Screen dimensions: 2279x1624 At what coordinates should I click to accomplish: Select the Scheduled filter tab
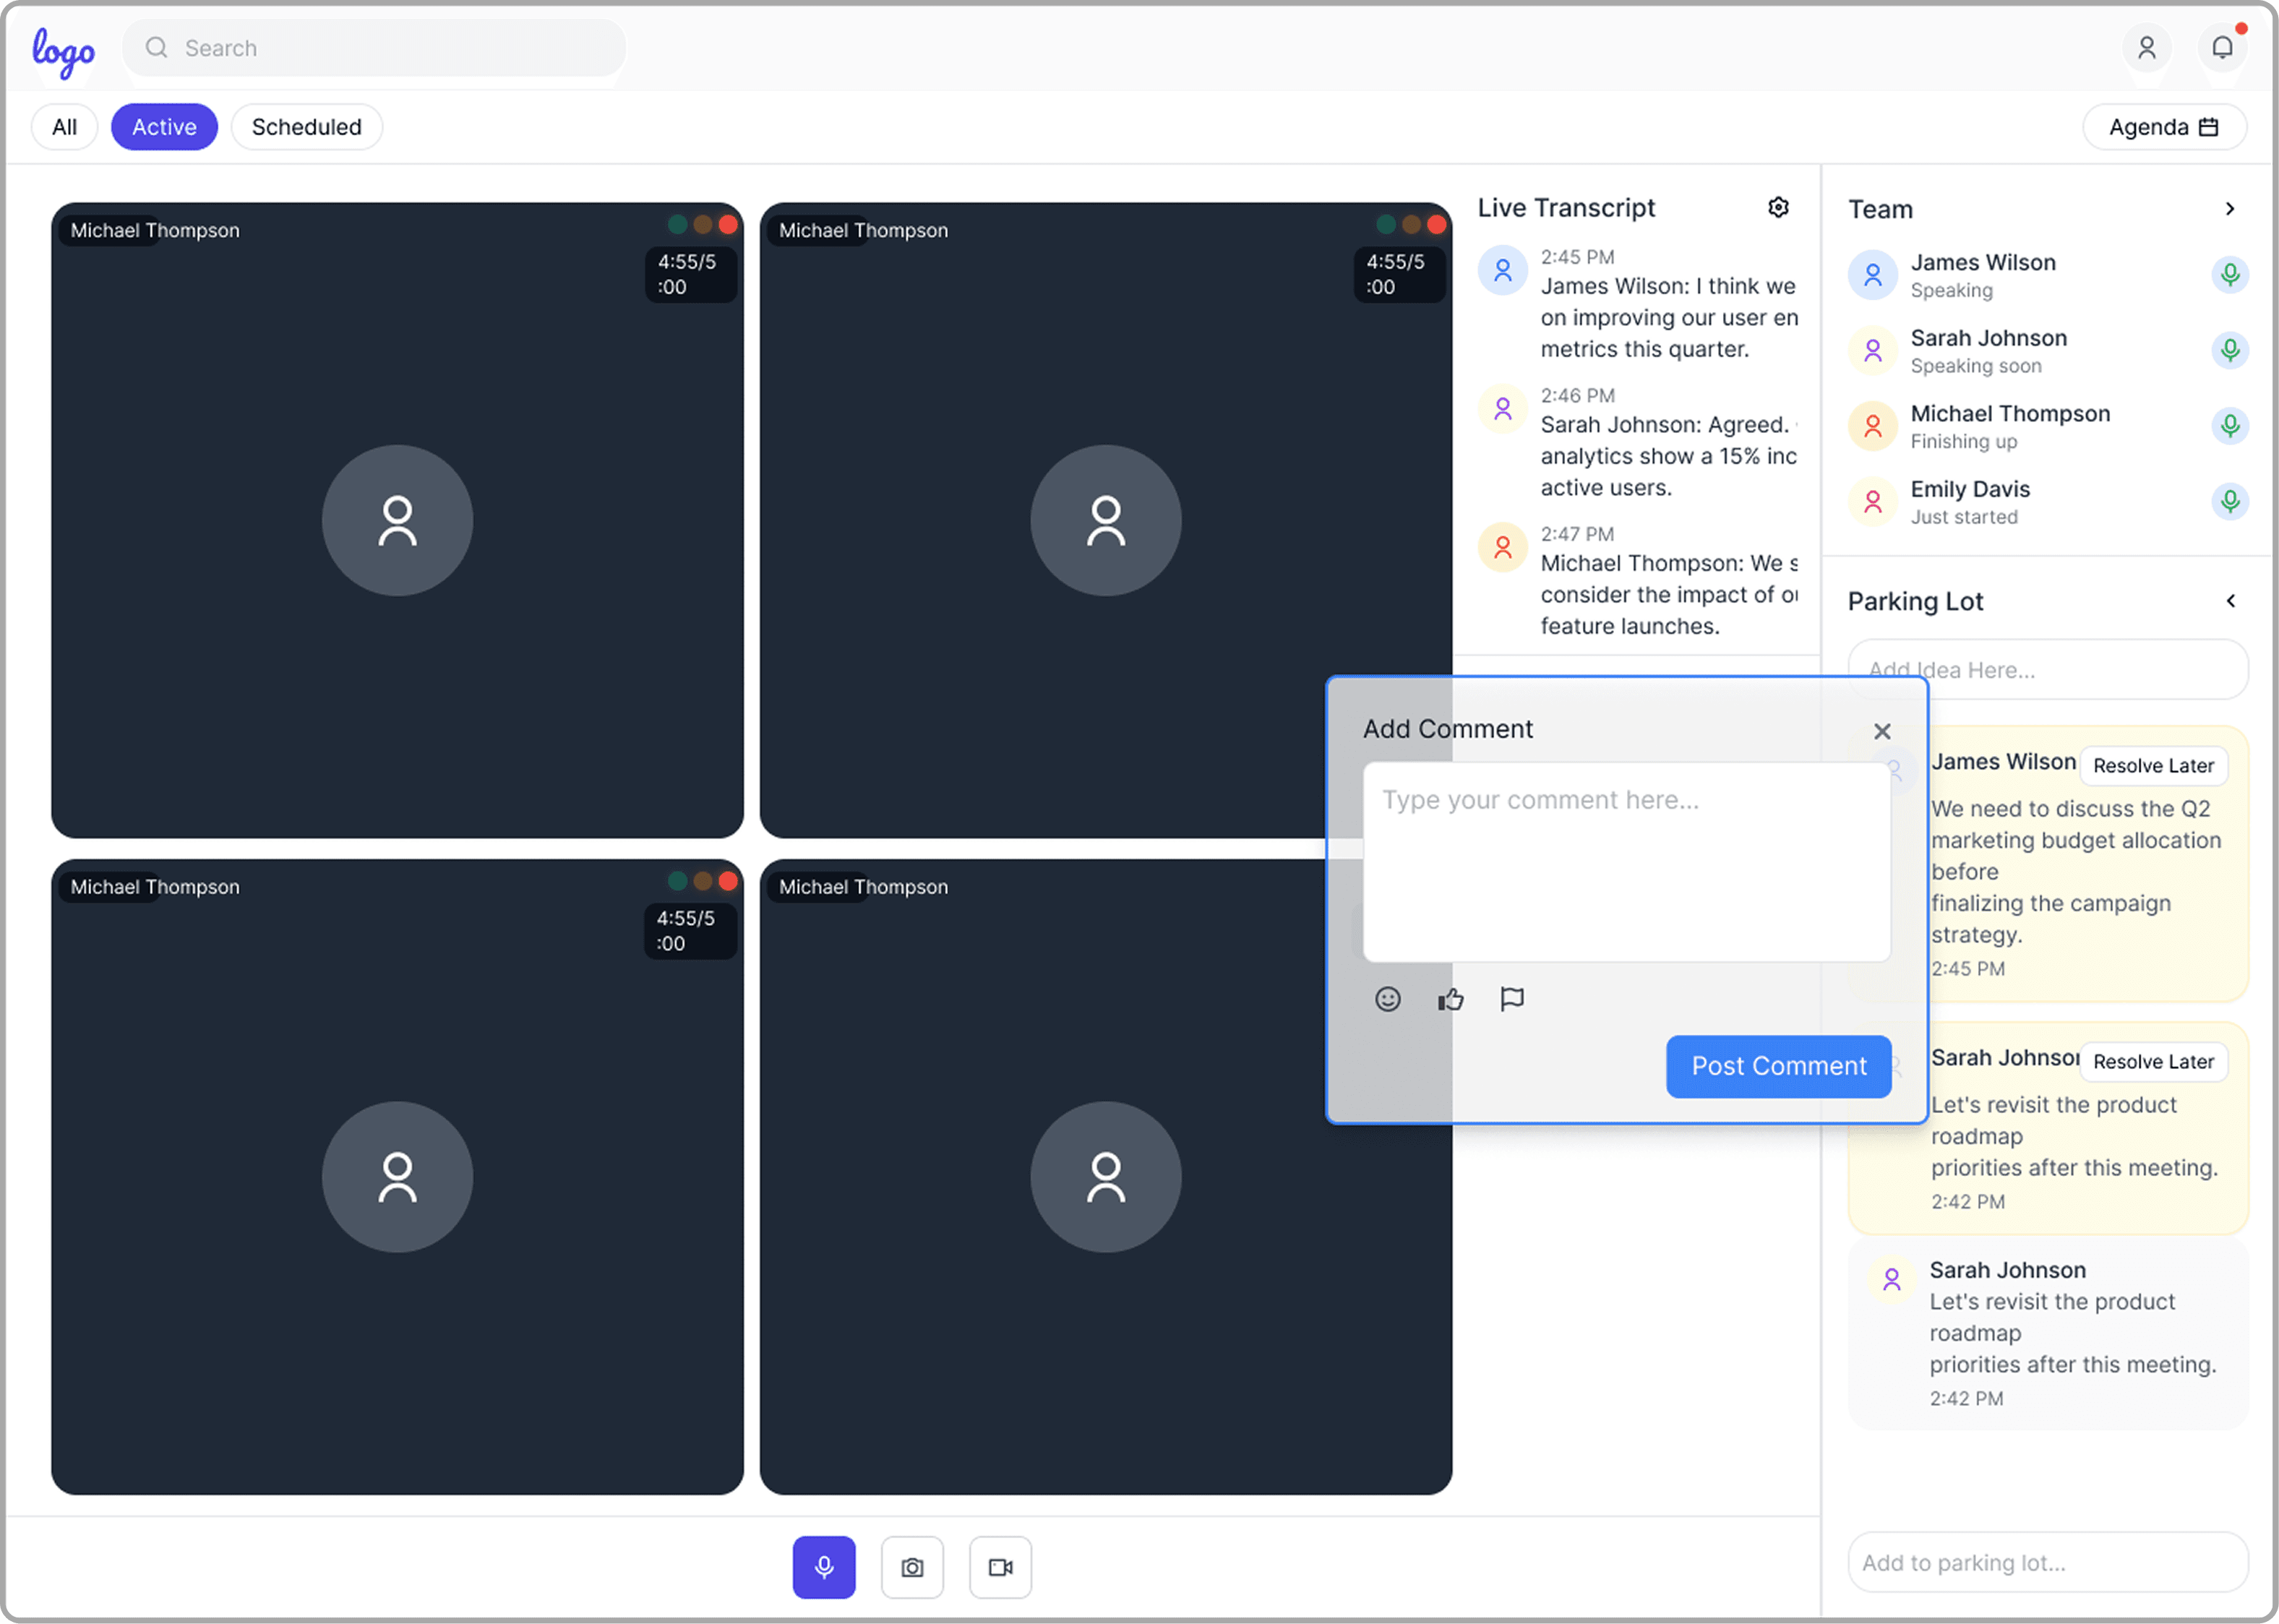click(x=306, y=127)
